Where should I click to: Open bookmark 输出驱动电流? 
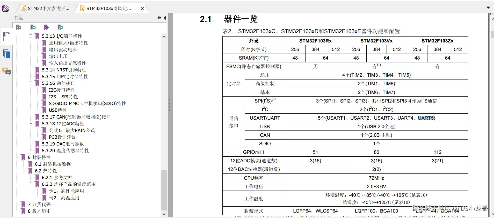click(63, 50)
